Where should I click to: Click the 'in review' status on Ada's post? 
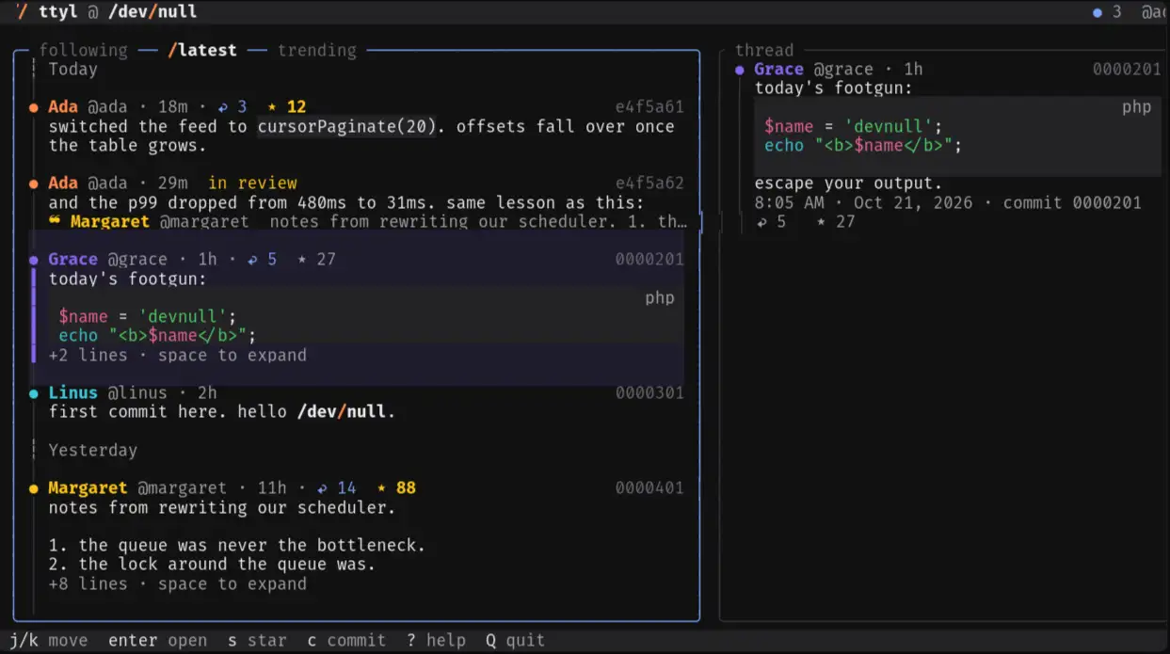click(252, 183)
